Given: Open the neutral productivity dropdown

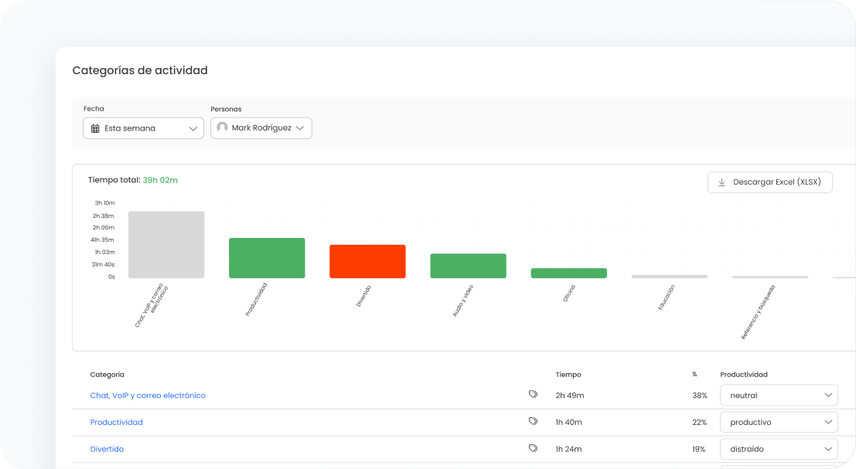Looking at the screenshot, I should point(778,395).
